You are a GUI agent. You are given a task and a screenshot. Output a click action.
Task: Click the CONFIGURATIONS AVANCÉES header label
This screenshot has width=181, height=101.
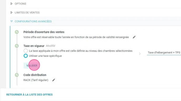tap(33, 21)
